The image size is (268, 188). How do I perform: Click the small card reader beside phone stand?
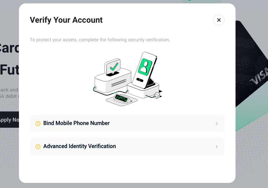(x=157, y=95)
